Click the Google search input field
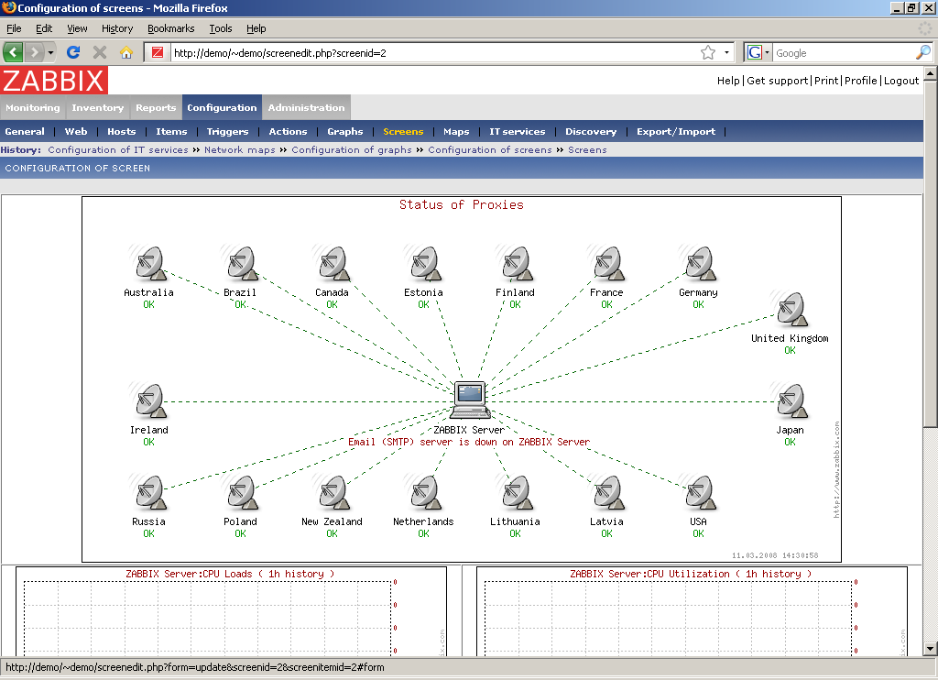The height and width of the screenshot is (680, 938). pos(844,52)
